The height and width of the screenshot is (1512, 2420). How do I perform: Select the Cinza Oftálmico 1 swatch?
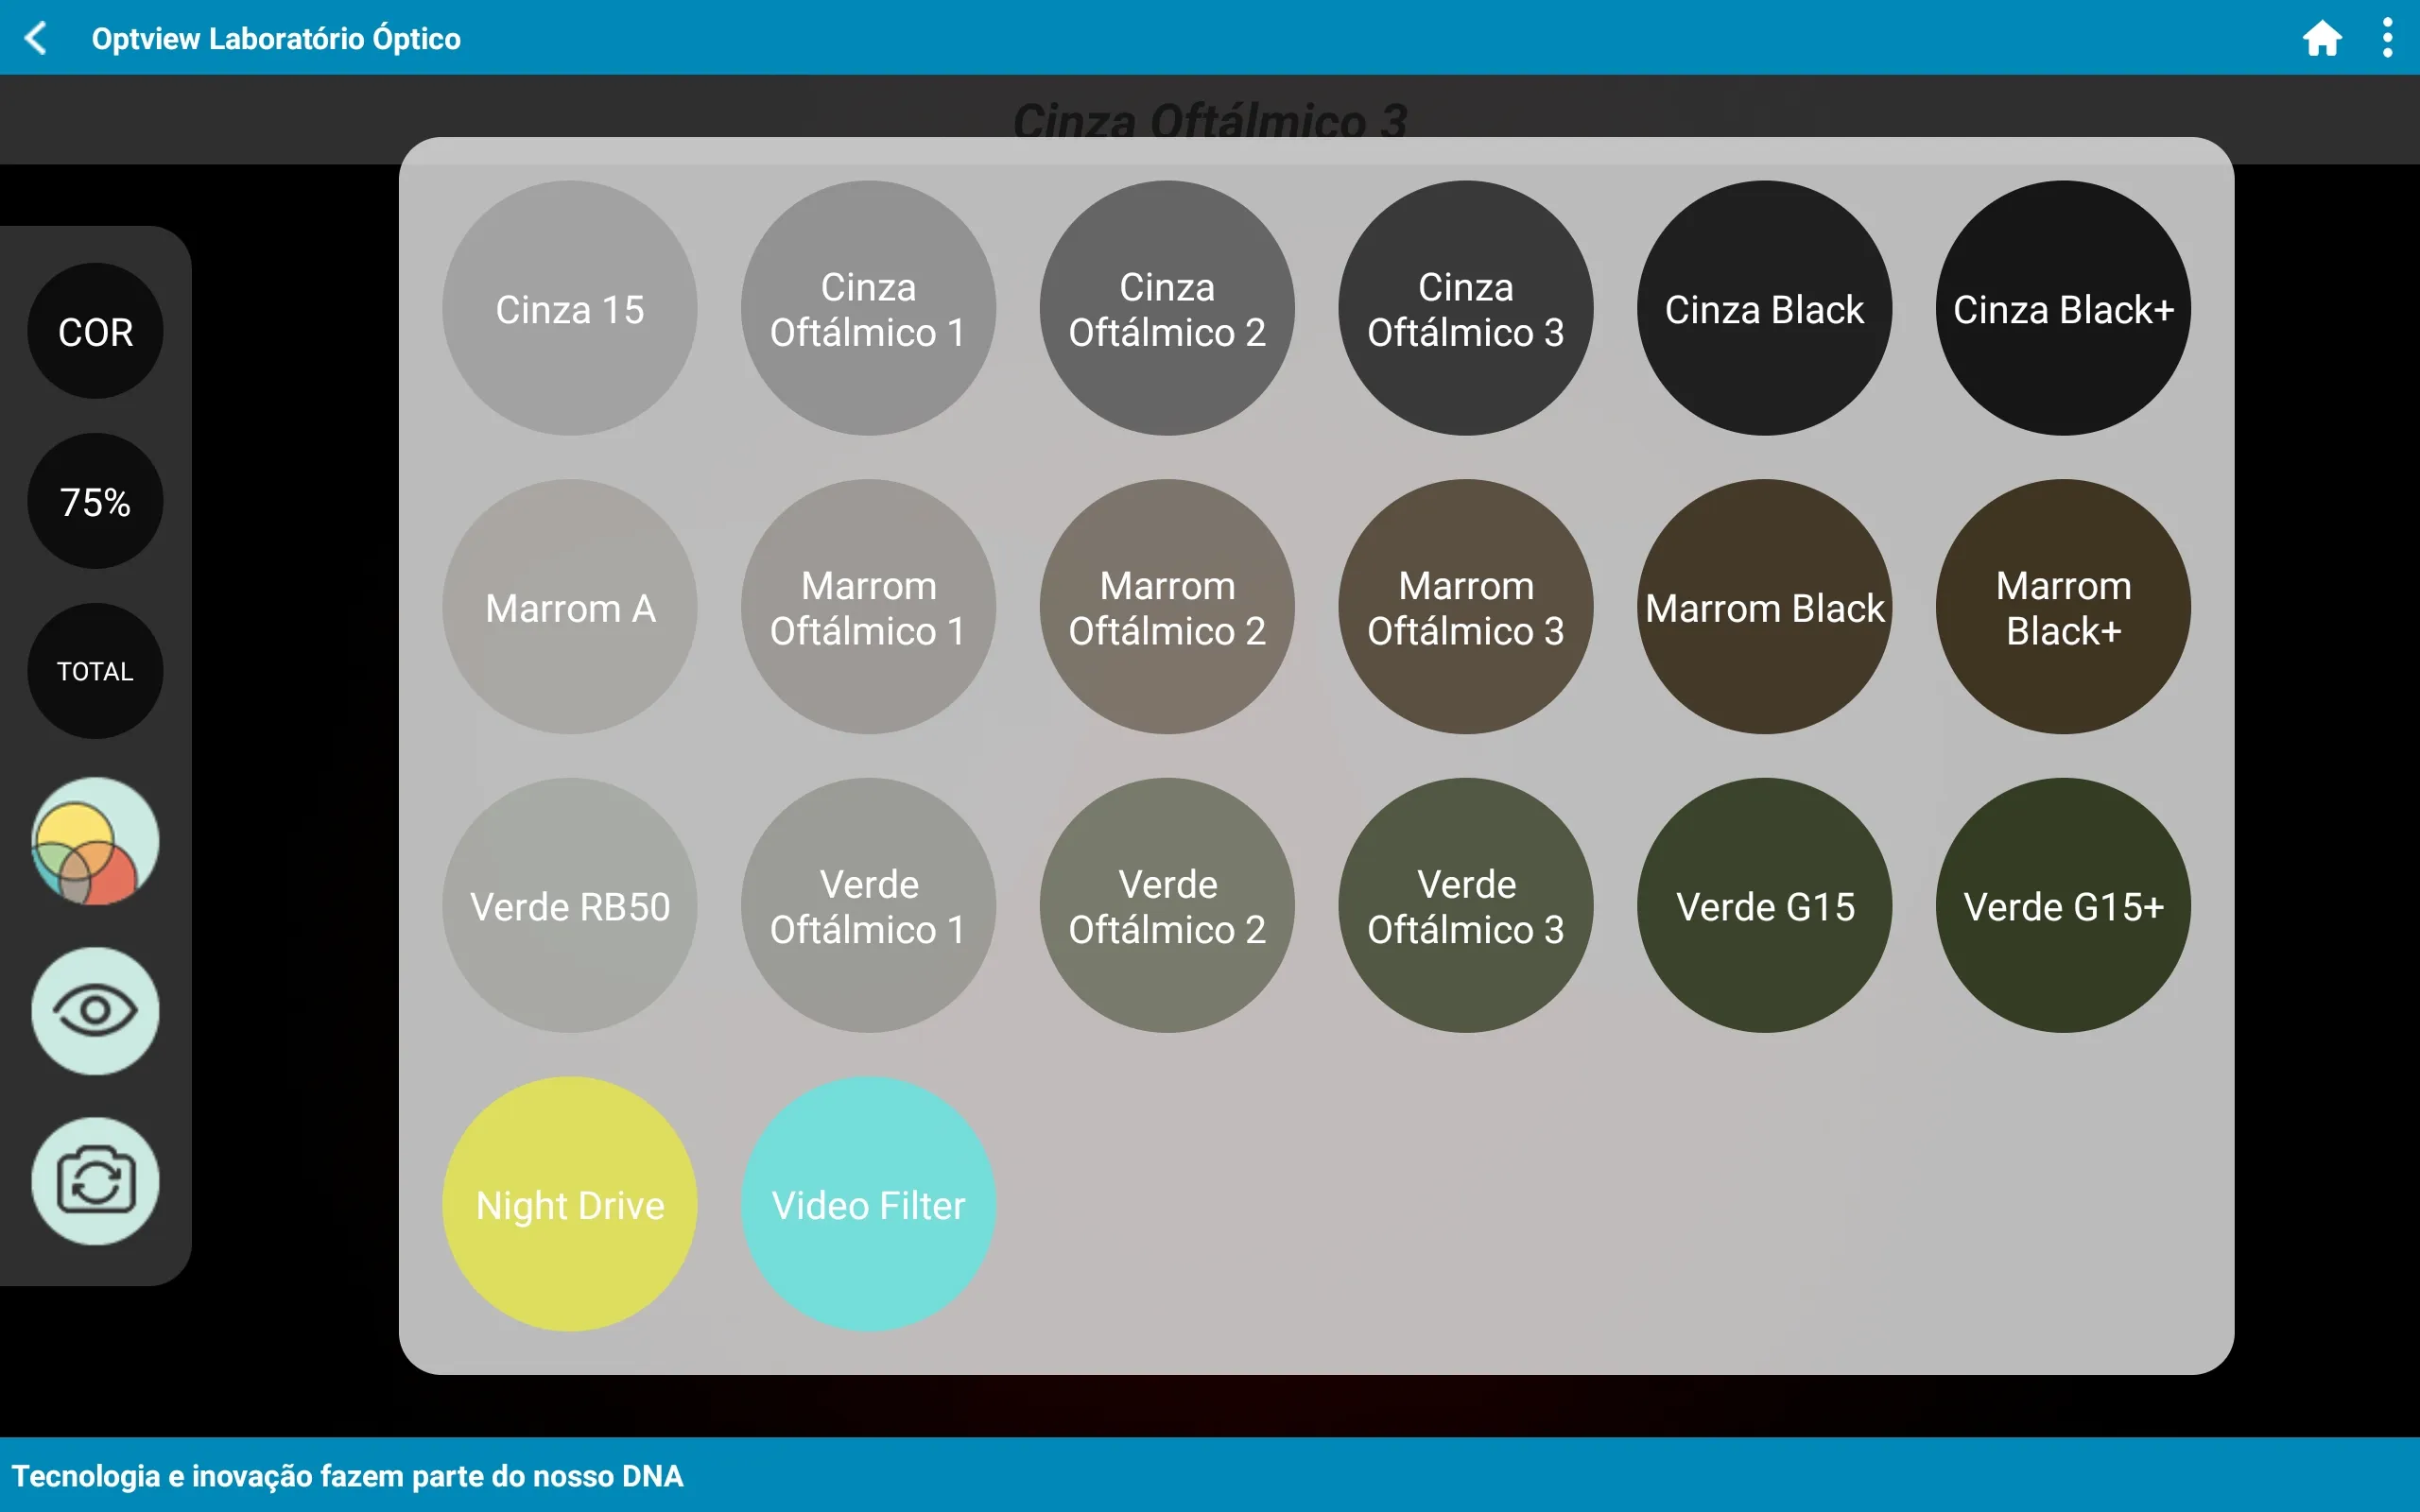(868, 308)
